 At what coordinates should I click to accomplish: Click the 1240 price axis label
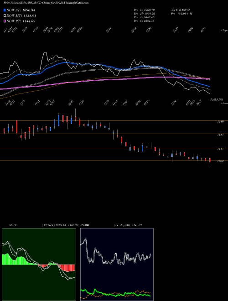pyautogui.click(x=220, y=121)
